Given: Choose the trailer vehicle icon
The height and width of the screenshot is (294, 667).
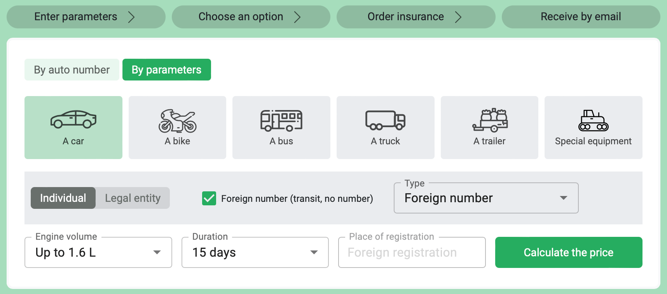Looking at the screenshot, I should click(490, 120).
